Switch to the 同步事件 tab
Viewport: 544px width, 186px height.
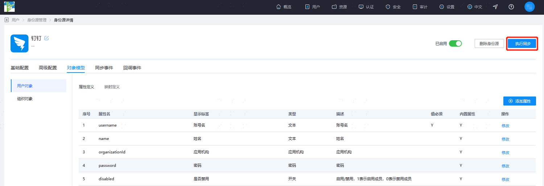[x=104, y=68]
